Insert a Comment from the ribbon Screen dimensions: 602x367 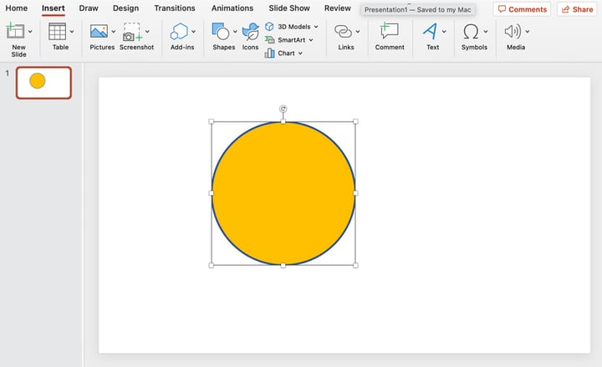click(389, 33)
